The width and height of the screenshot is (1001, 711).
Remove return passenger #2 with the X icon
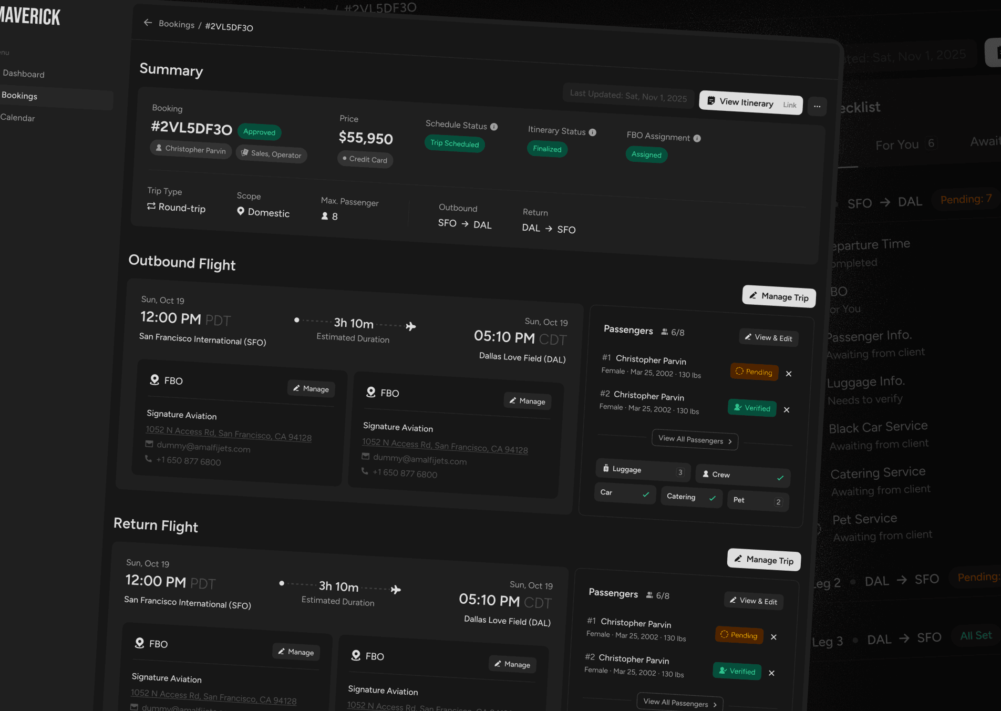[771, 673]
